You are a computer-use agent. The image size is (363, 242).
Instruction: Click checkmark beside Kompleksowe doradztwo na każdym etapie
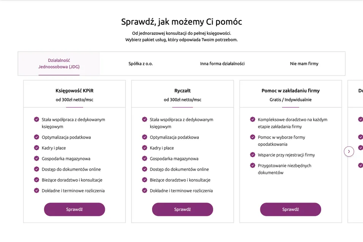[252, 119]
